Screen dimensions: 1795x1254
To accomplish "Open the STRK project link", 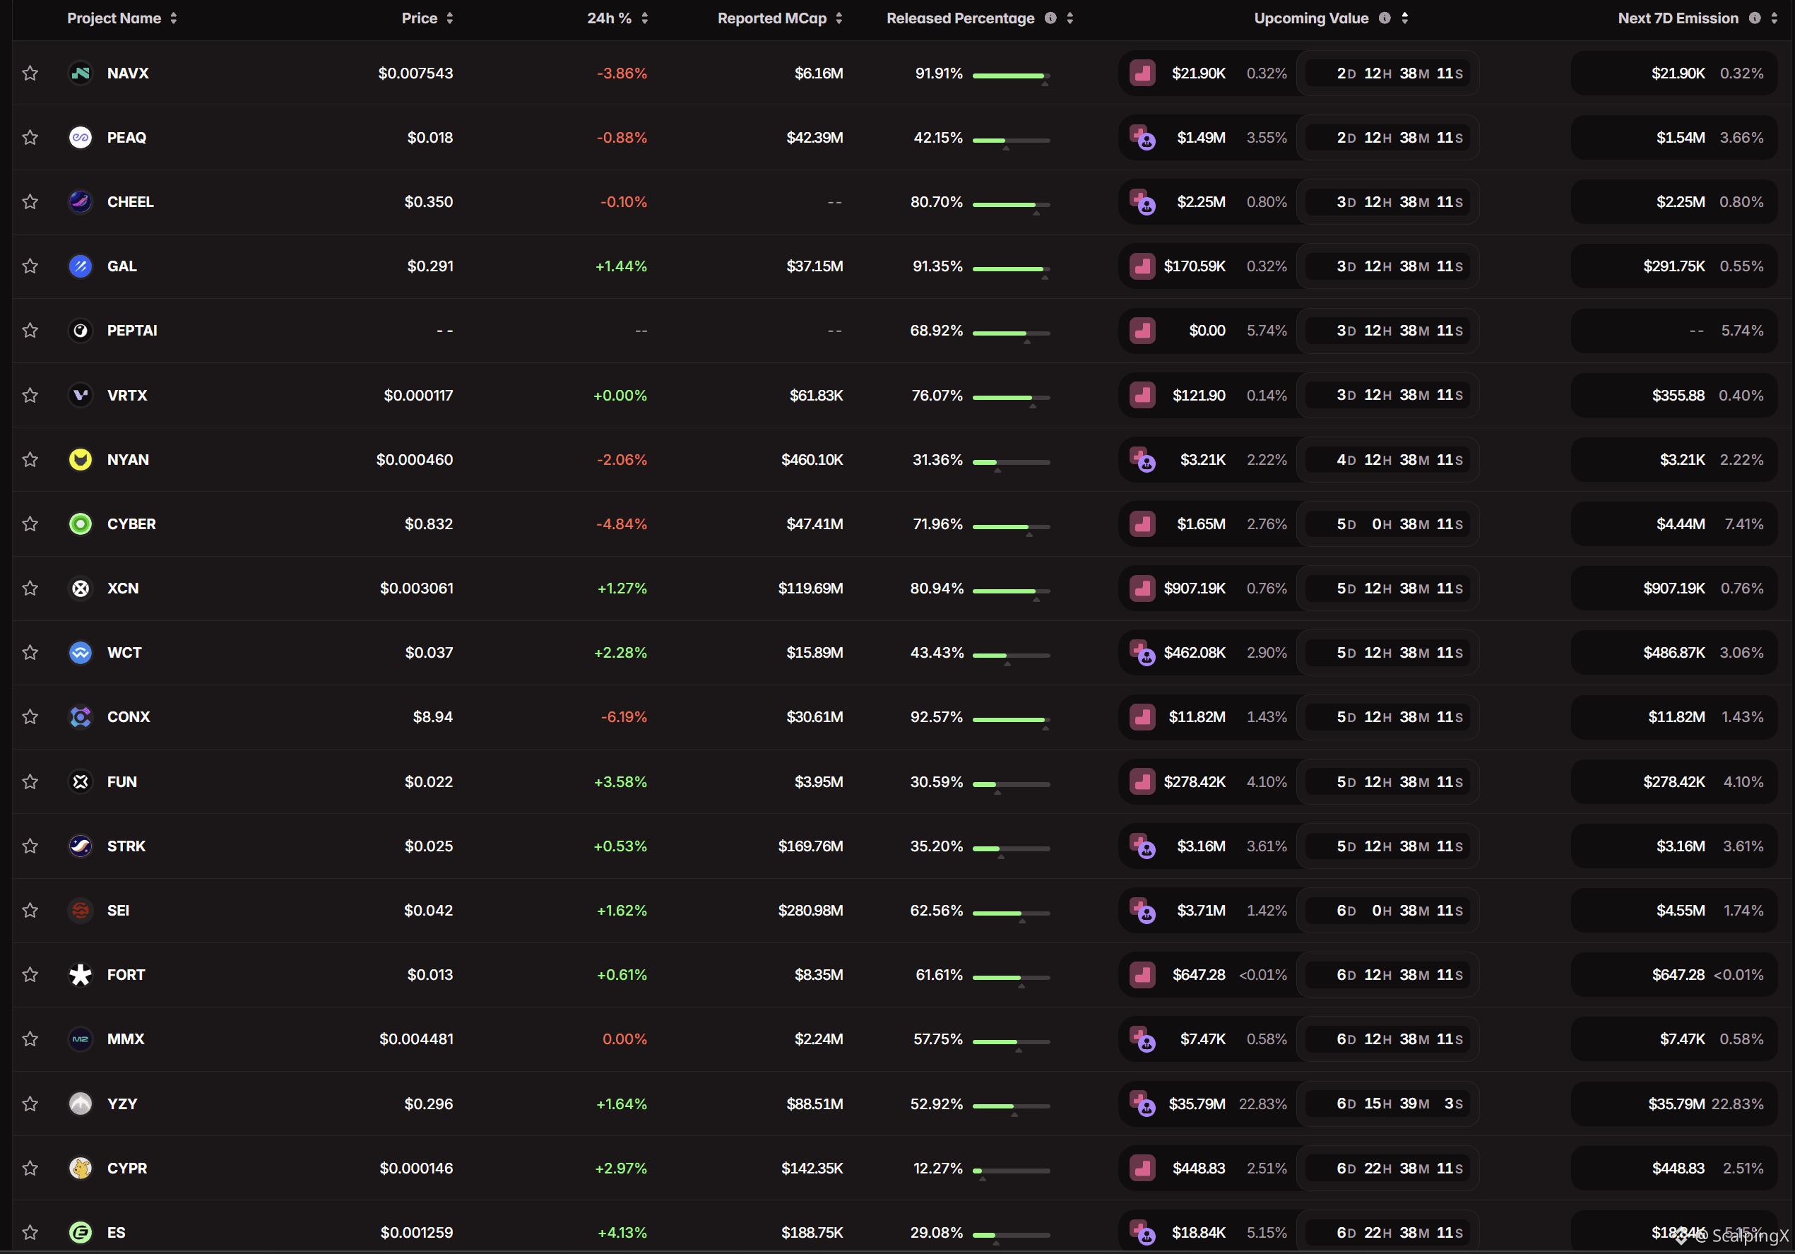I will 126,846.
